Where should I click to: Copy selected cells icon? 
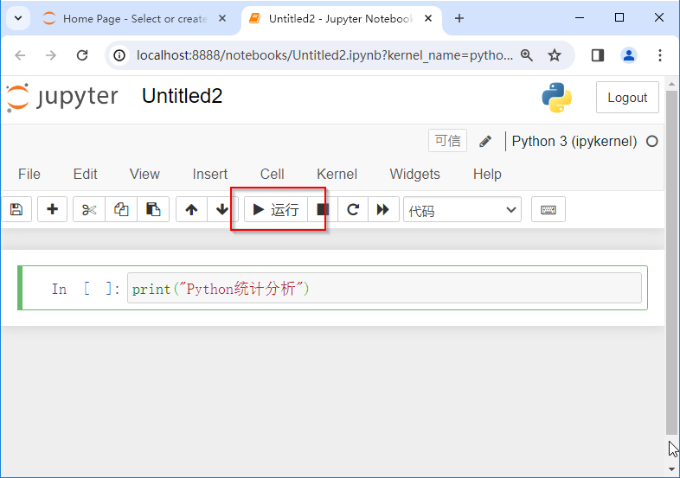(x=121, y=210)
